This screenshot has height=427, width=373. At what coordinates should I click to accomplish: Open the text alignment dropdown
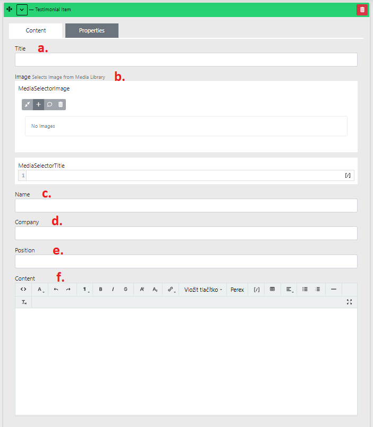click(x=290, y=289)
